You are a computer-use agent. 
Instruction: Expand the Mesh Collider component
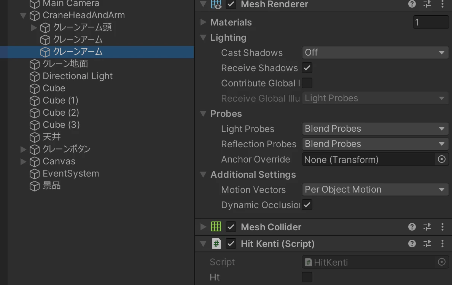203,227
